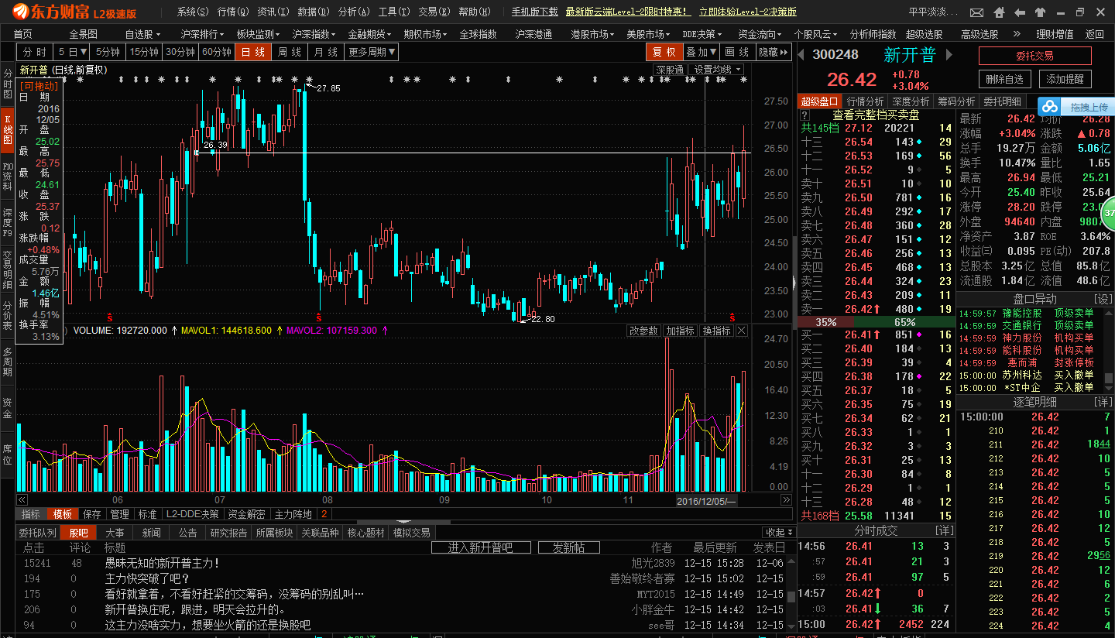Switch to the 行情分析 tab

pyautogui.click(x=865, y=101)
